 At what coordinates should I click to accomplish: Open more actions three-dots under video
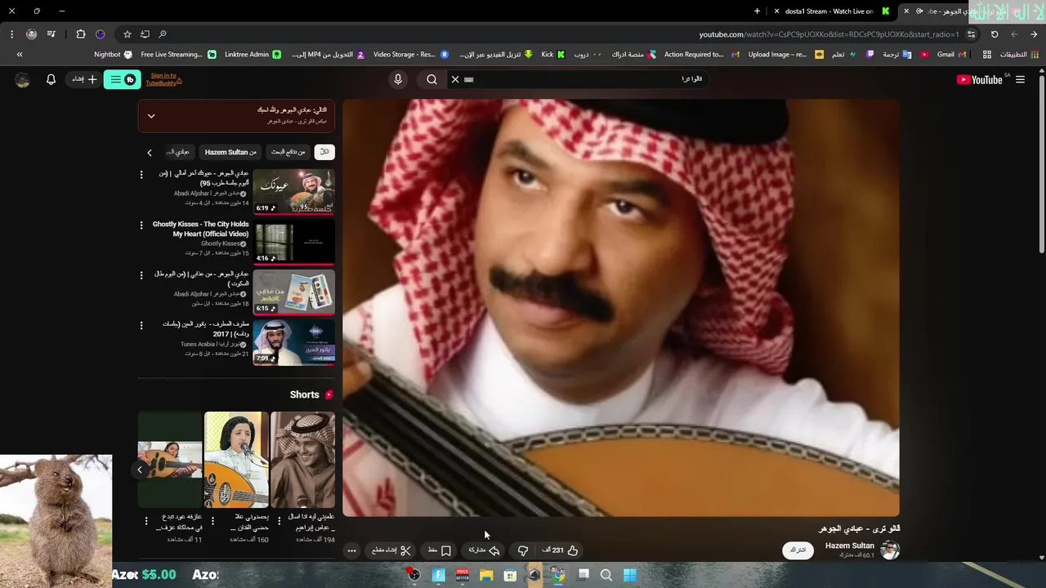coord(351,550)
